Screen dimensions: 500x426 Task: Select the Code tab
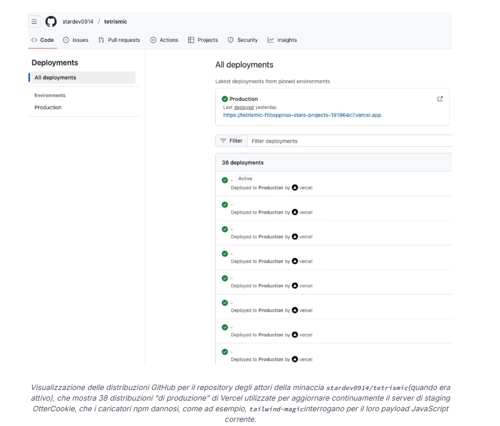tap(42, 40)
